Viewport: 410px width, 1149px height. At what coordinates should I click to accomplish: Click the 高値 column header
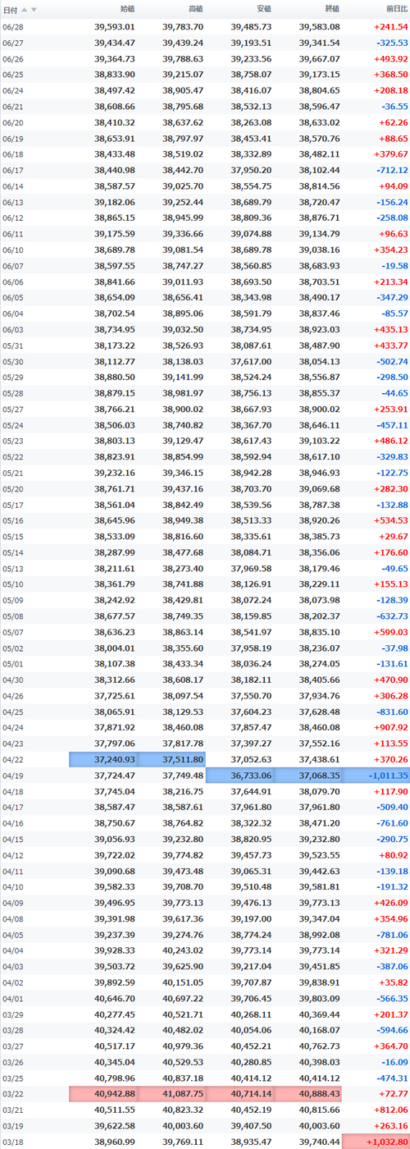(195, 10)
